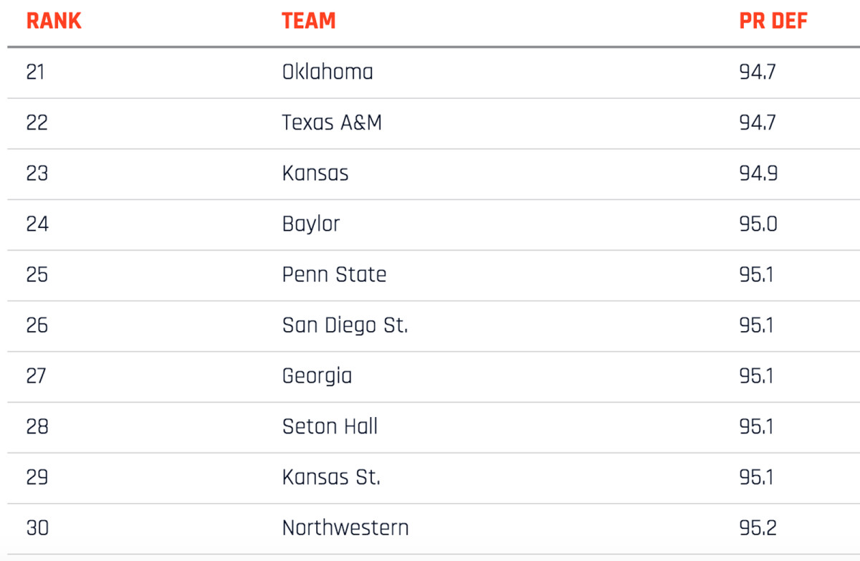The height and width of the screenshot is (561, 860).
Task: Select the Georgia team row
Action: pos(317,376)
